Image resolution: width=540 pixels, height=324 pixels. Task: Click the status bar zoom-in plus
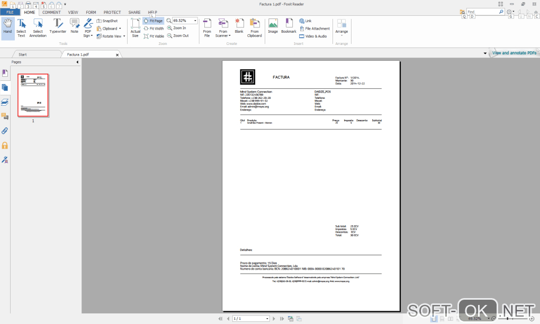click(x=532, y=319)
